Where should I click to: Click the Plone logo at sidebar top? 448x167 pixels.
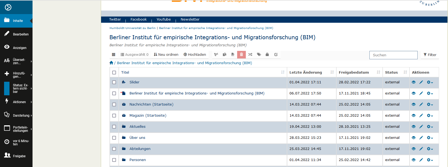[x=8, y=7]
